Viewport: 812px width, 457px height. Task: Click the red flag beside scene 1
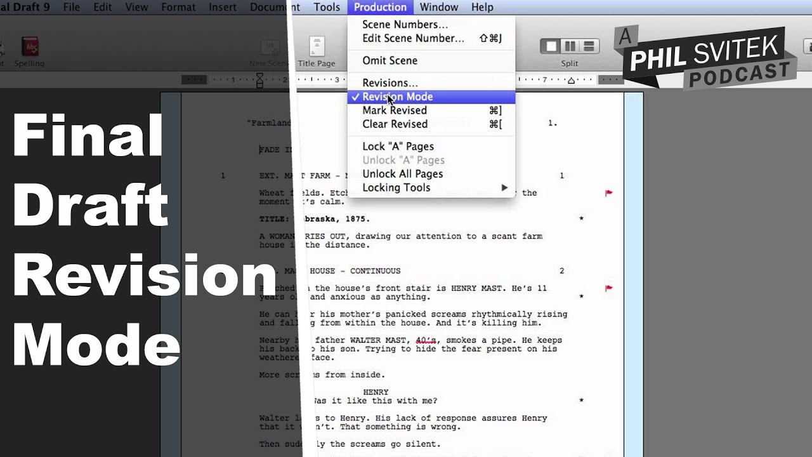click(x=608, y=193)
